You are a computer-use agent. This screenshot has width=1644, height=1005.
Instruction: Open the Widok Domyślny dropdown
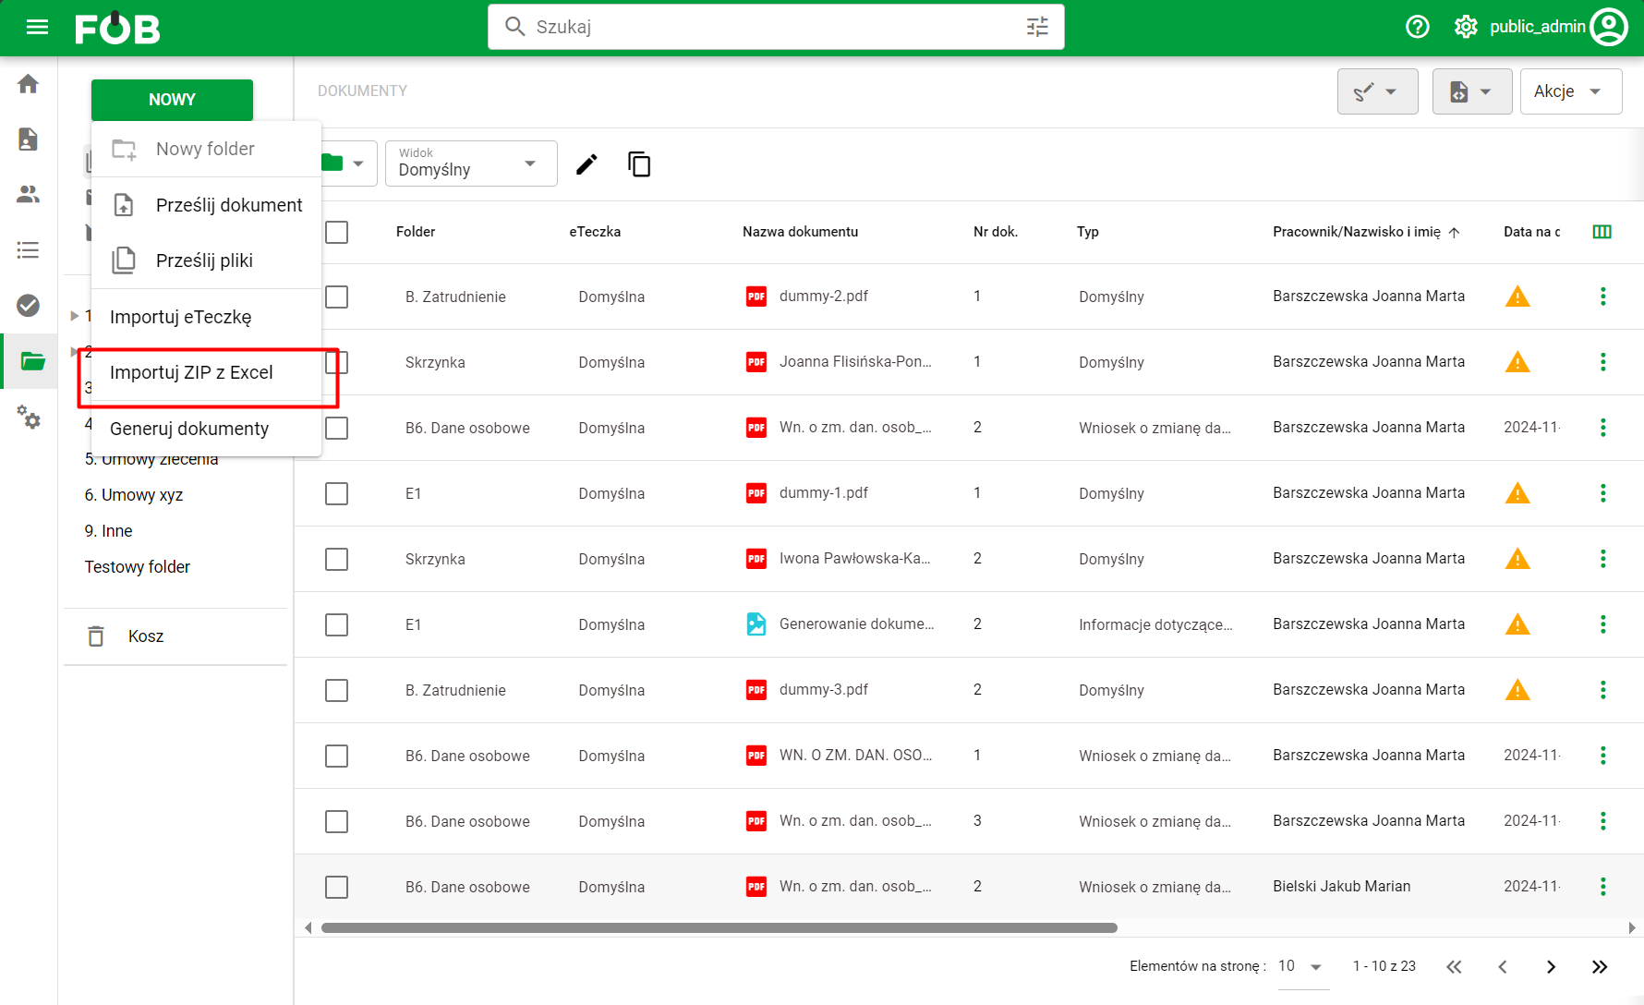[x=471, y=163]
